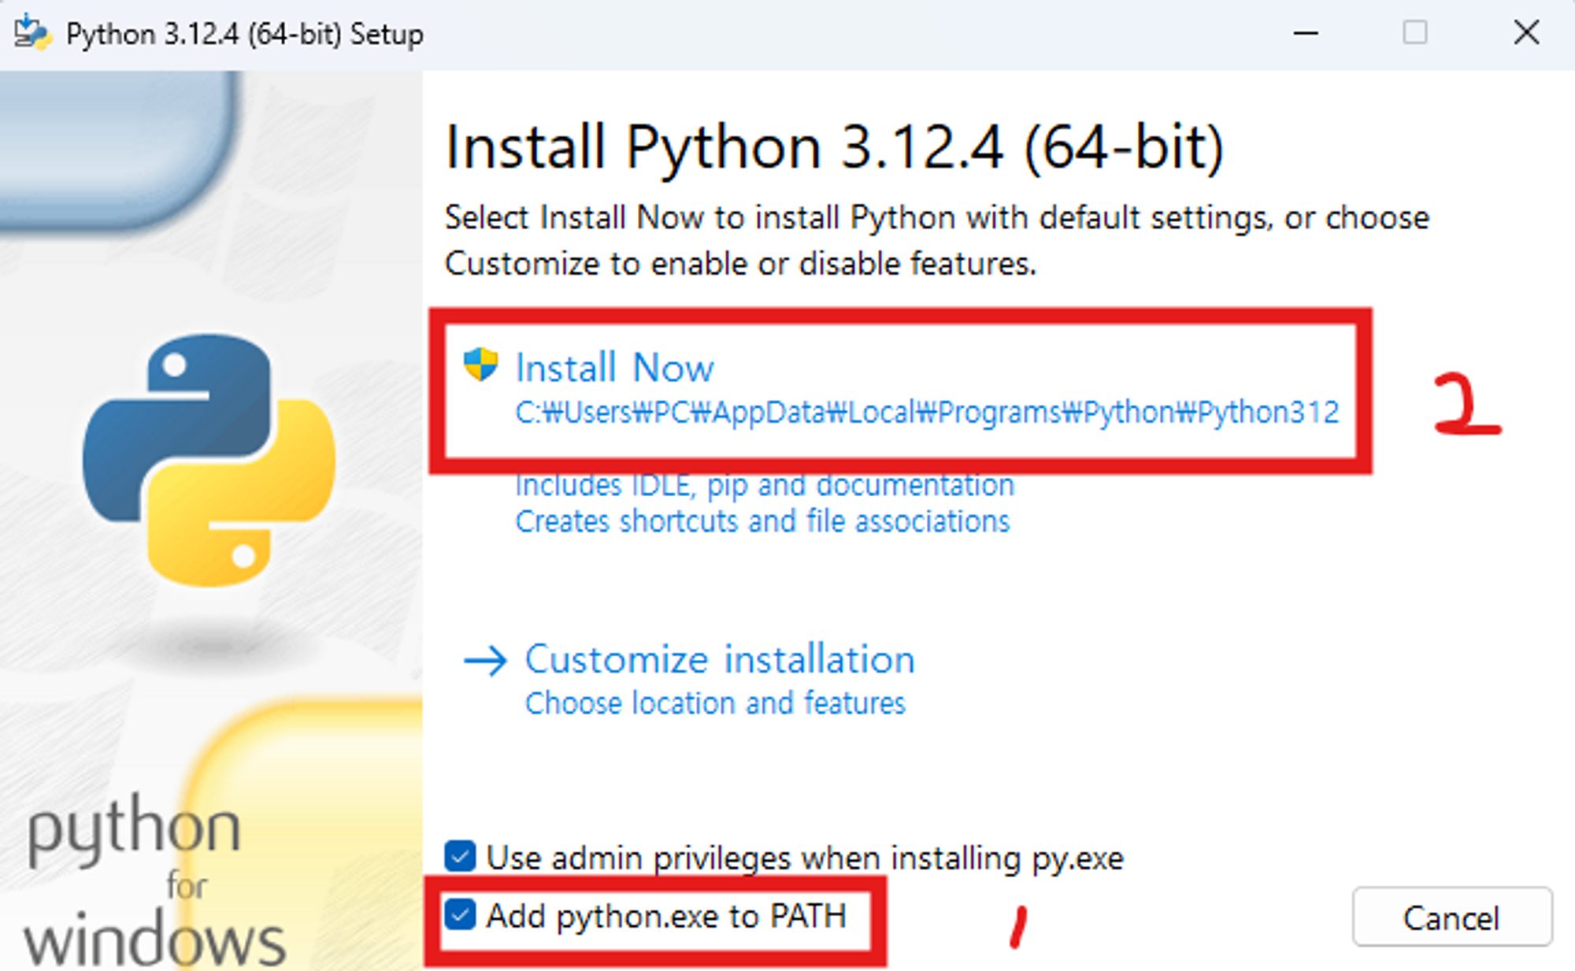Click the large Python snake logo

[209, 460]
